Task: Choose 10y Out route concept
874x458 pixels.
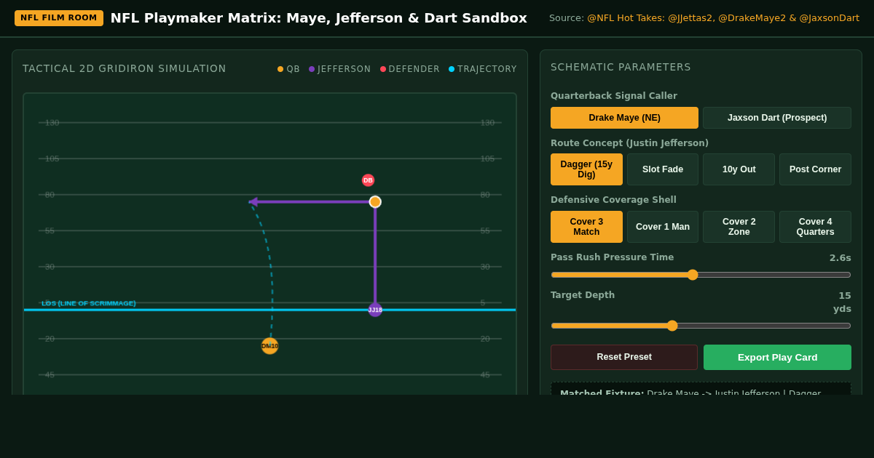Action: (x=739, y=169)
